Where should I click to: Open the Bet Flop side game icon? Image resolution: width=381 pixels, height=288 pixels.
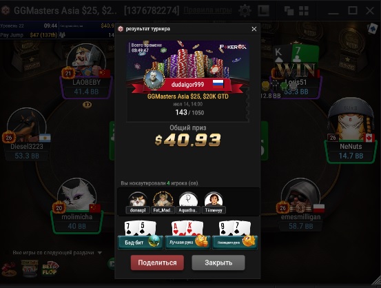50,269
